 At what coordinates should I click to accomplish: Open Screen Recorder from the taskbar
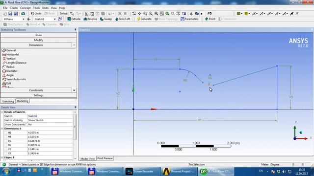pos(141,171)
